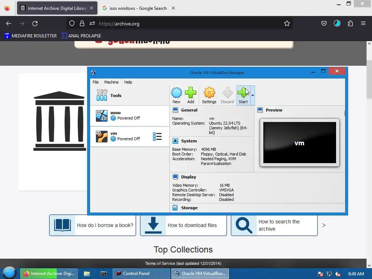Image resolution: width=372 pixels, height=279 pixels.
Task: Click the next arrow beside help cards
Action: 324,225
